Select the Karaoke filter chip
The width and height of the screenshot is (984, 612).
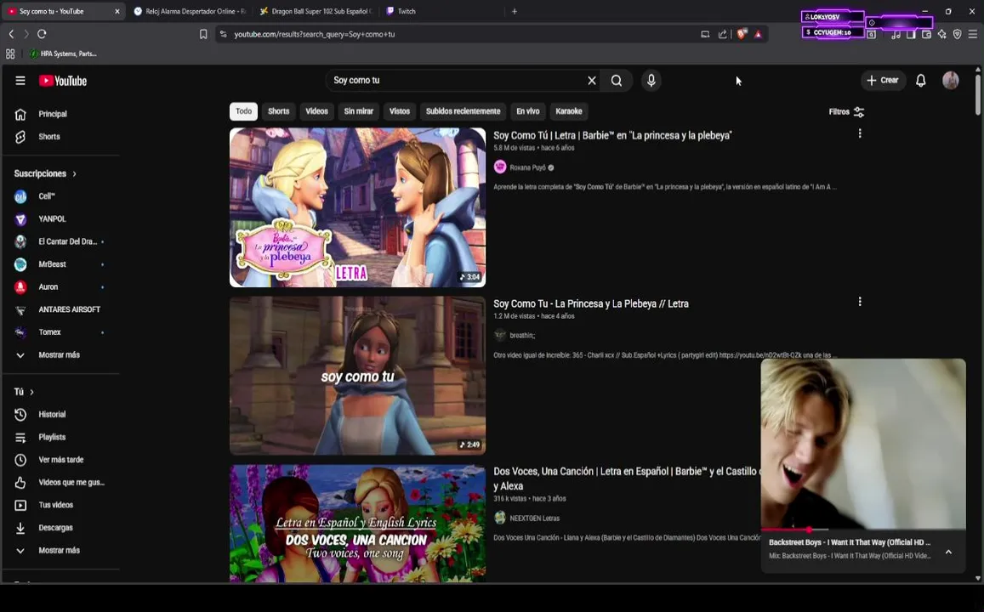(x=569, y=111)
